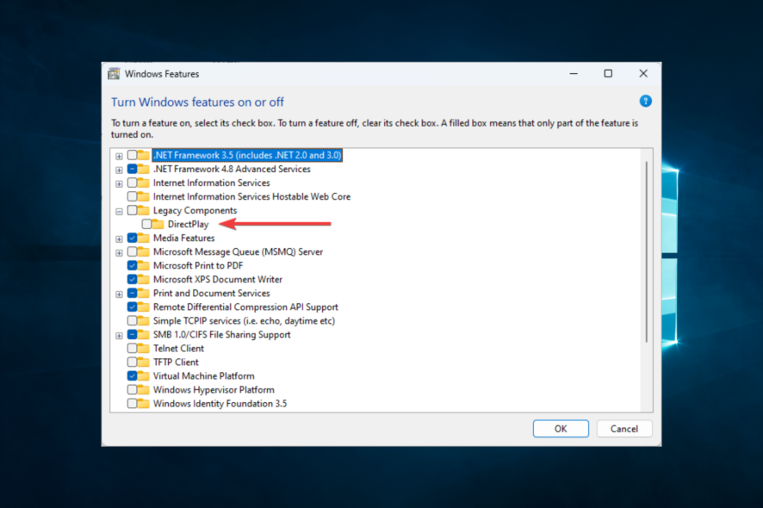Close the Windows Features window
Image resolution: width=763 pixels, height=508 pixels.
[643, 73]
